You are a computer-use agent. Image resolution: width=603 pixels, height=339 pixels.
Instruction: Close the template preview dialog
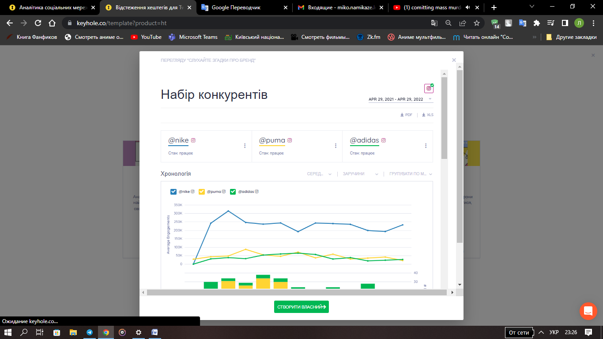[454, 60]
